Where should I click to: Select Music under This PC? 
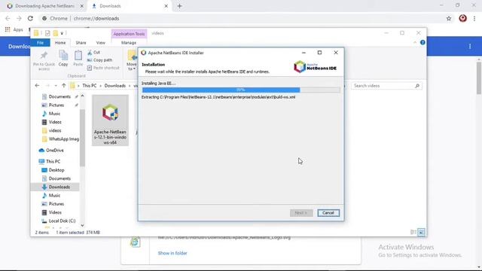[51, 196]
